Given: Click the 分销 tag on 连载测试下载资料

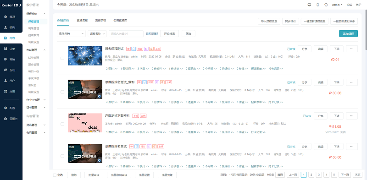Looking at the screenshot, I should (143, 116).
